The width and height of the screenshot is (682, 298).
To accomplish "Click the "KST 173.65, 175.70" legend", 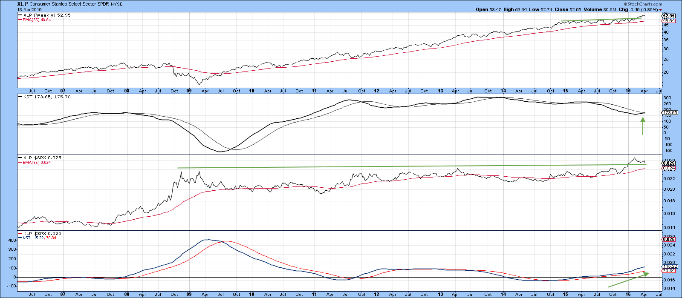I will (44, 97).
